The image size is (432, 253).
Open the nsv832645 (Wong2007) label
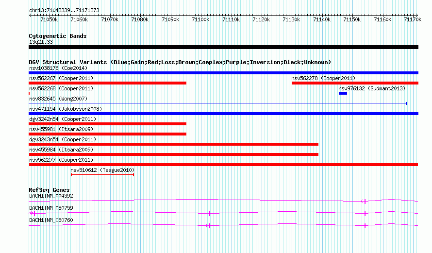(58, 99)
